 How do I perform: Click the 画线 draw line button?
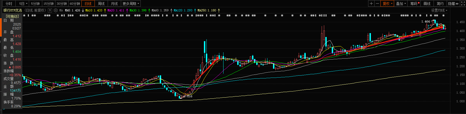427,4
